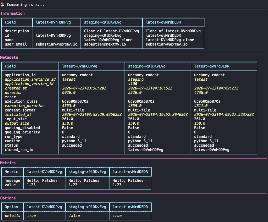The height and width of the screenshot is (222, 268).
Task: Select the duration value '6926.0'
Action: pos(69,93)
